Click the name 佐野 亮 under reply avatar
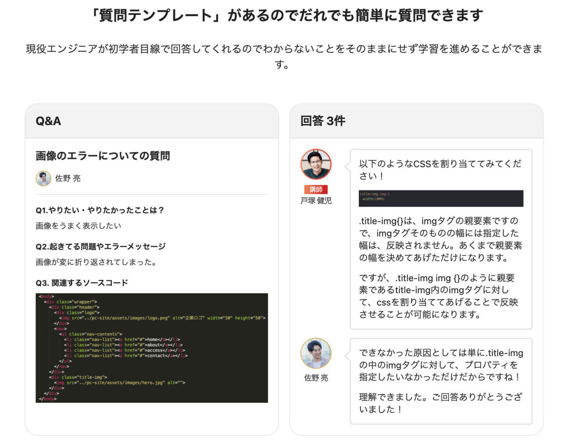 [316, 378]
